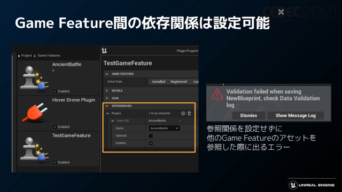Collapse the Index [ 0 ] element
The image size is (342, 192).
[113, 121]
